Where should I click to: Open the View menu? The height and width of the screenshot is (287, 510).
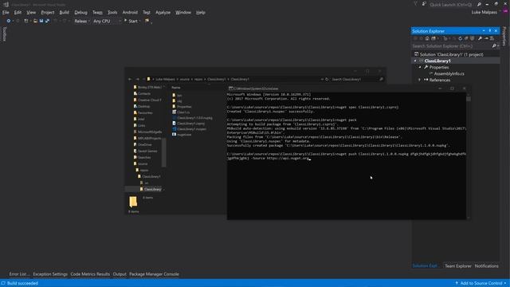click(31, 13)
